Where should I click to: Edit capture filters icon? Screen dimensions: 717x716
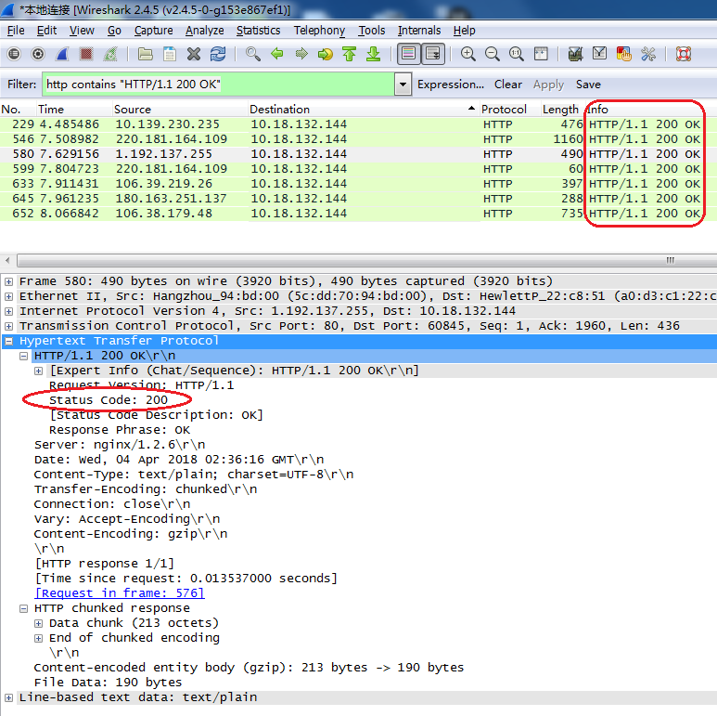pos(575,54)
